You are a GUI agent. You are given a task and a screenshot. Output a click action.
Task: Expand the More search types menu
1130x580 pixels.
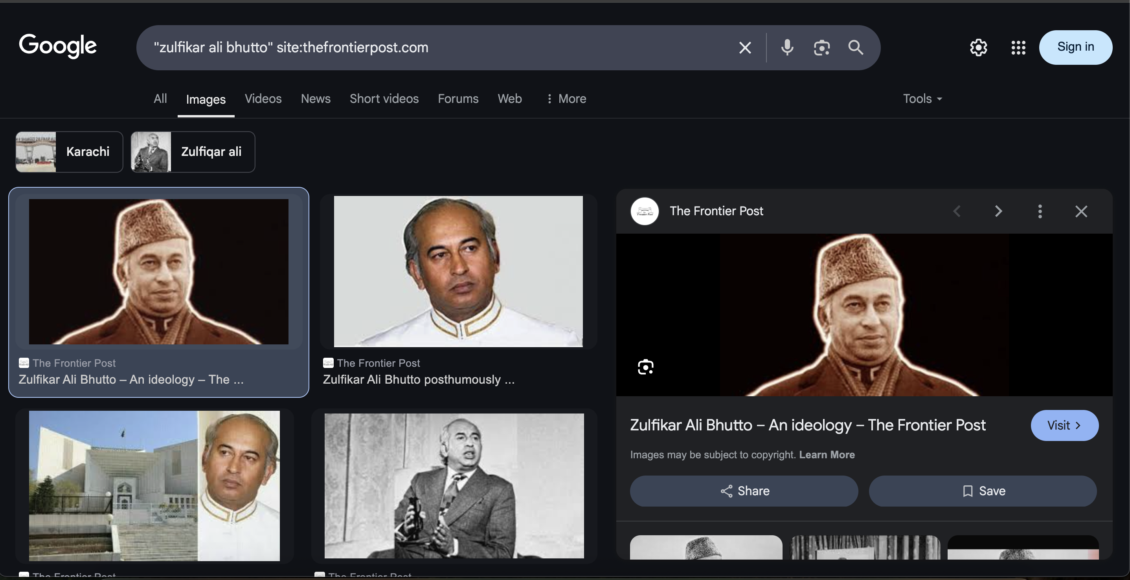[x=566, y=99]
